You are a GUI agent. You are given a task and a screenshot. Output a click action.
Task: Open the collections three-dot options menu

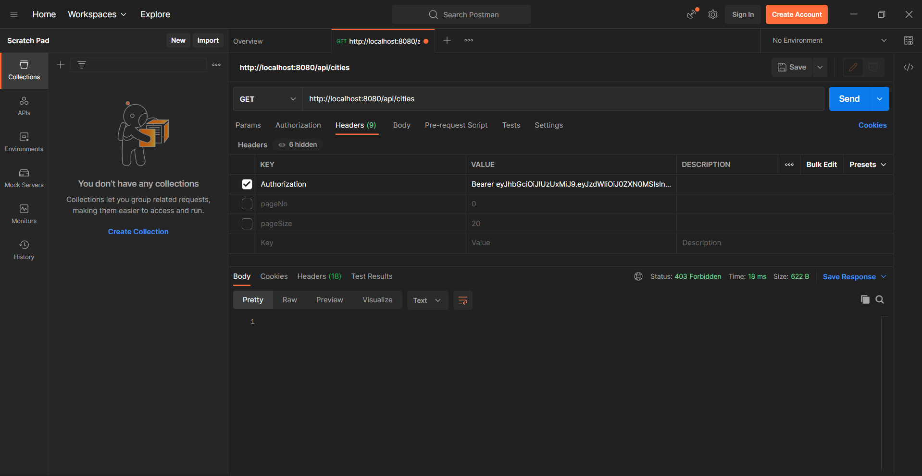pyautogui.click(x=216, y=65)
